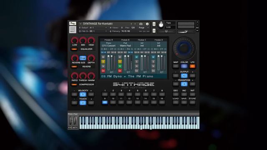
Task: Turn off Module A On button
Action: point(103,71)
